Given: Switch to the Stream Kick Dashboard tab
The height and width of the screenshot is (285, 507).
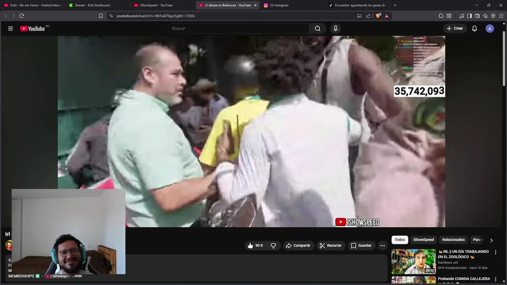Looking at the screenshot, I should (97, 5).
